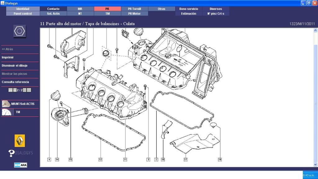Screen dimensions: 318x179
Task: Open the Bono servicio tab
Action: pos(189,9)
